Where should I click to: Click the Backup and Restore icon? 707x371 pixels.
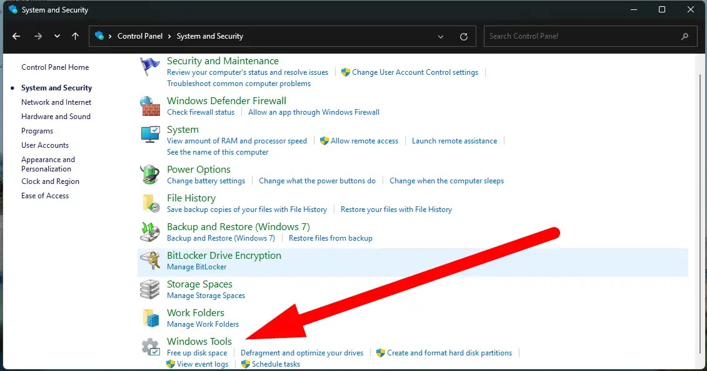point(149,232)
